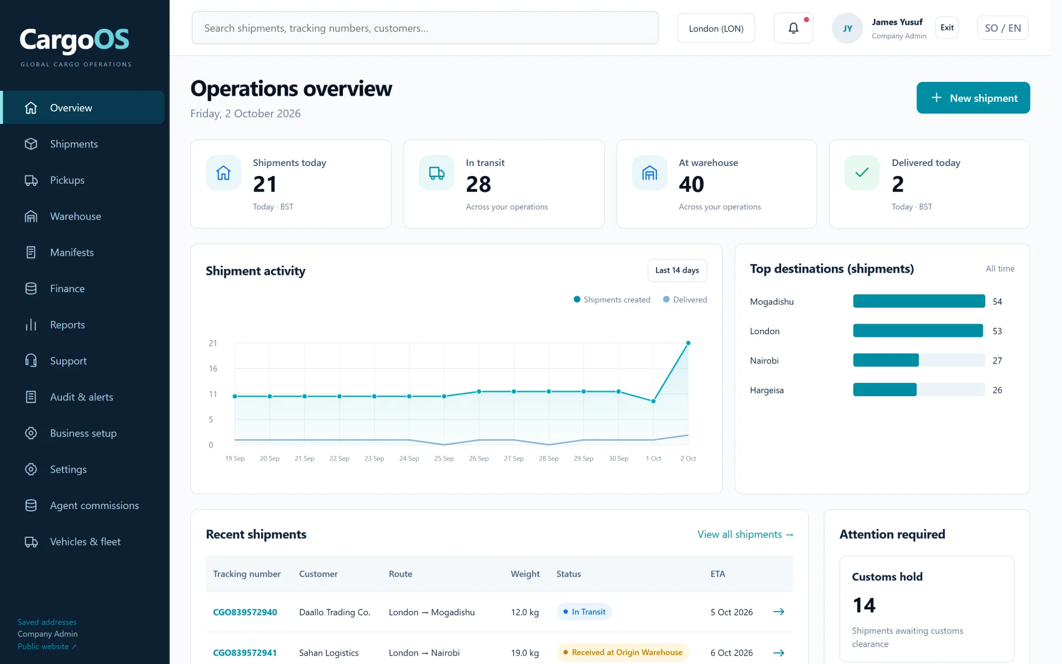Viewport: 1062px width, 664px height.
Task: Click the New shipment button
Action: pos(973,98)
